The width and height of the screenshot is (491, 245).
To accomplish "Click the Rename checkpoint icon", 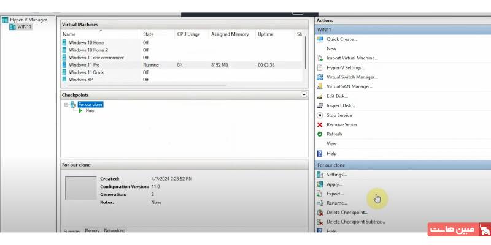I will 320,203.
